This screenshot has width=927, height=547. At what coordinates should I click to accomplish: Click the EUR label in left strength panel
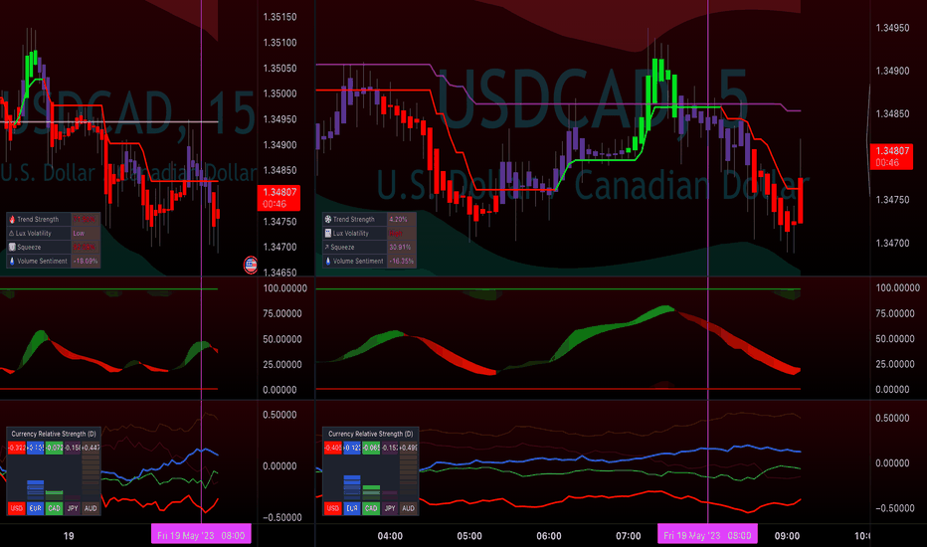click(x=36, y=508)
